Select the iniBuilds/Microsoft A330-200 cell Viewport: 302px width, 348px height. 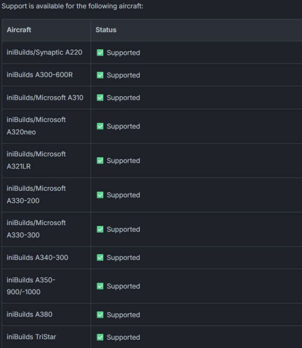[x=46, y=195]
